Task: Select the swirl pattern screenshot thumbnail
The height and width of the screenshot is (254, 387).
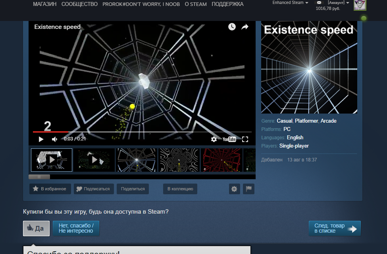Action: (179, 160)
